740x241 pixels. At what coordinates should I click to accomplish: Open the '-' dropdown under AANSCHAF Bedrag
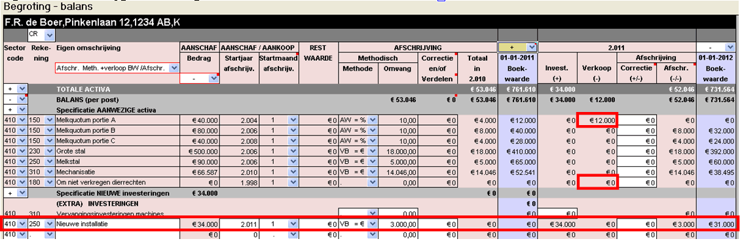coord(213,79)
